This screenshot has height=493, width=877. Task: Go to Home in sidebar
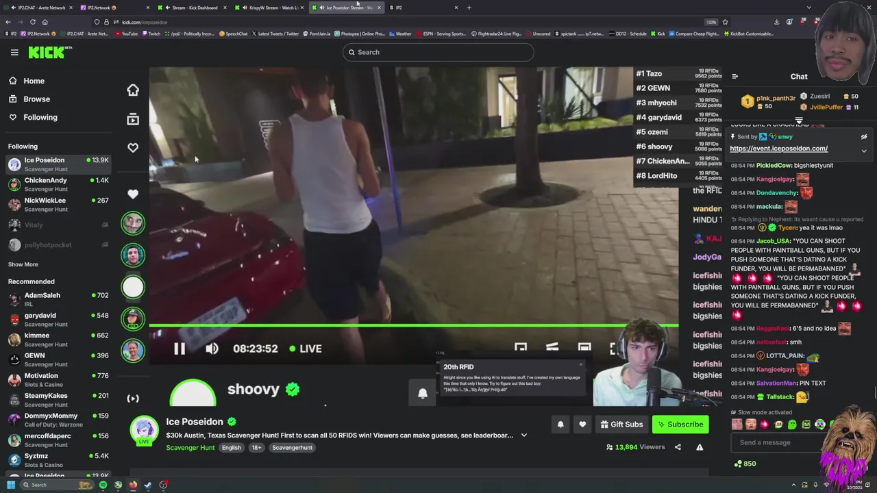(34, 81)
